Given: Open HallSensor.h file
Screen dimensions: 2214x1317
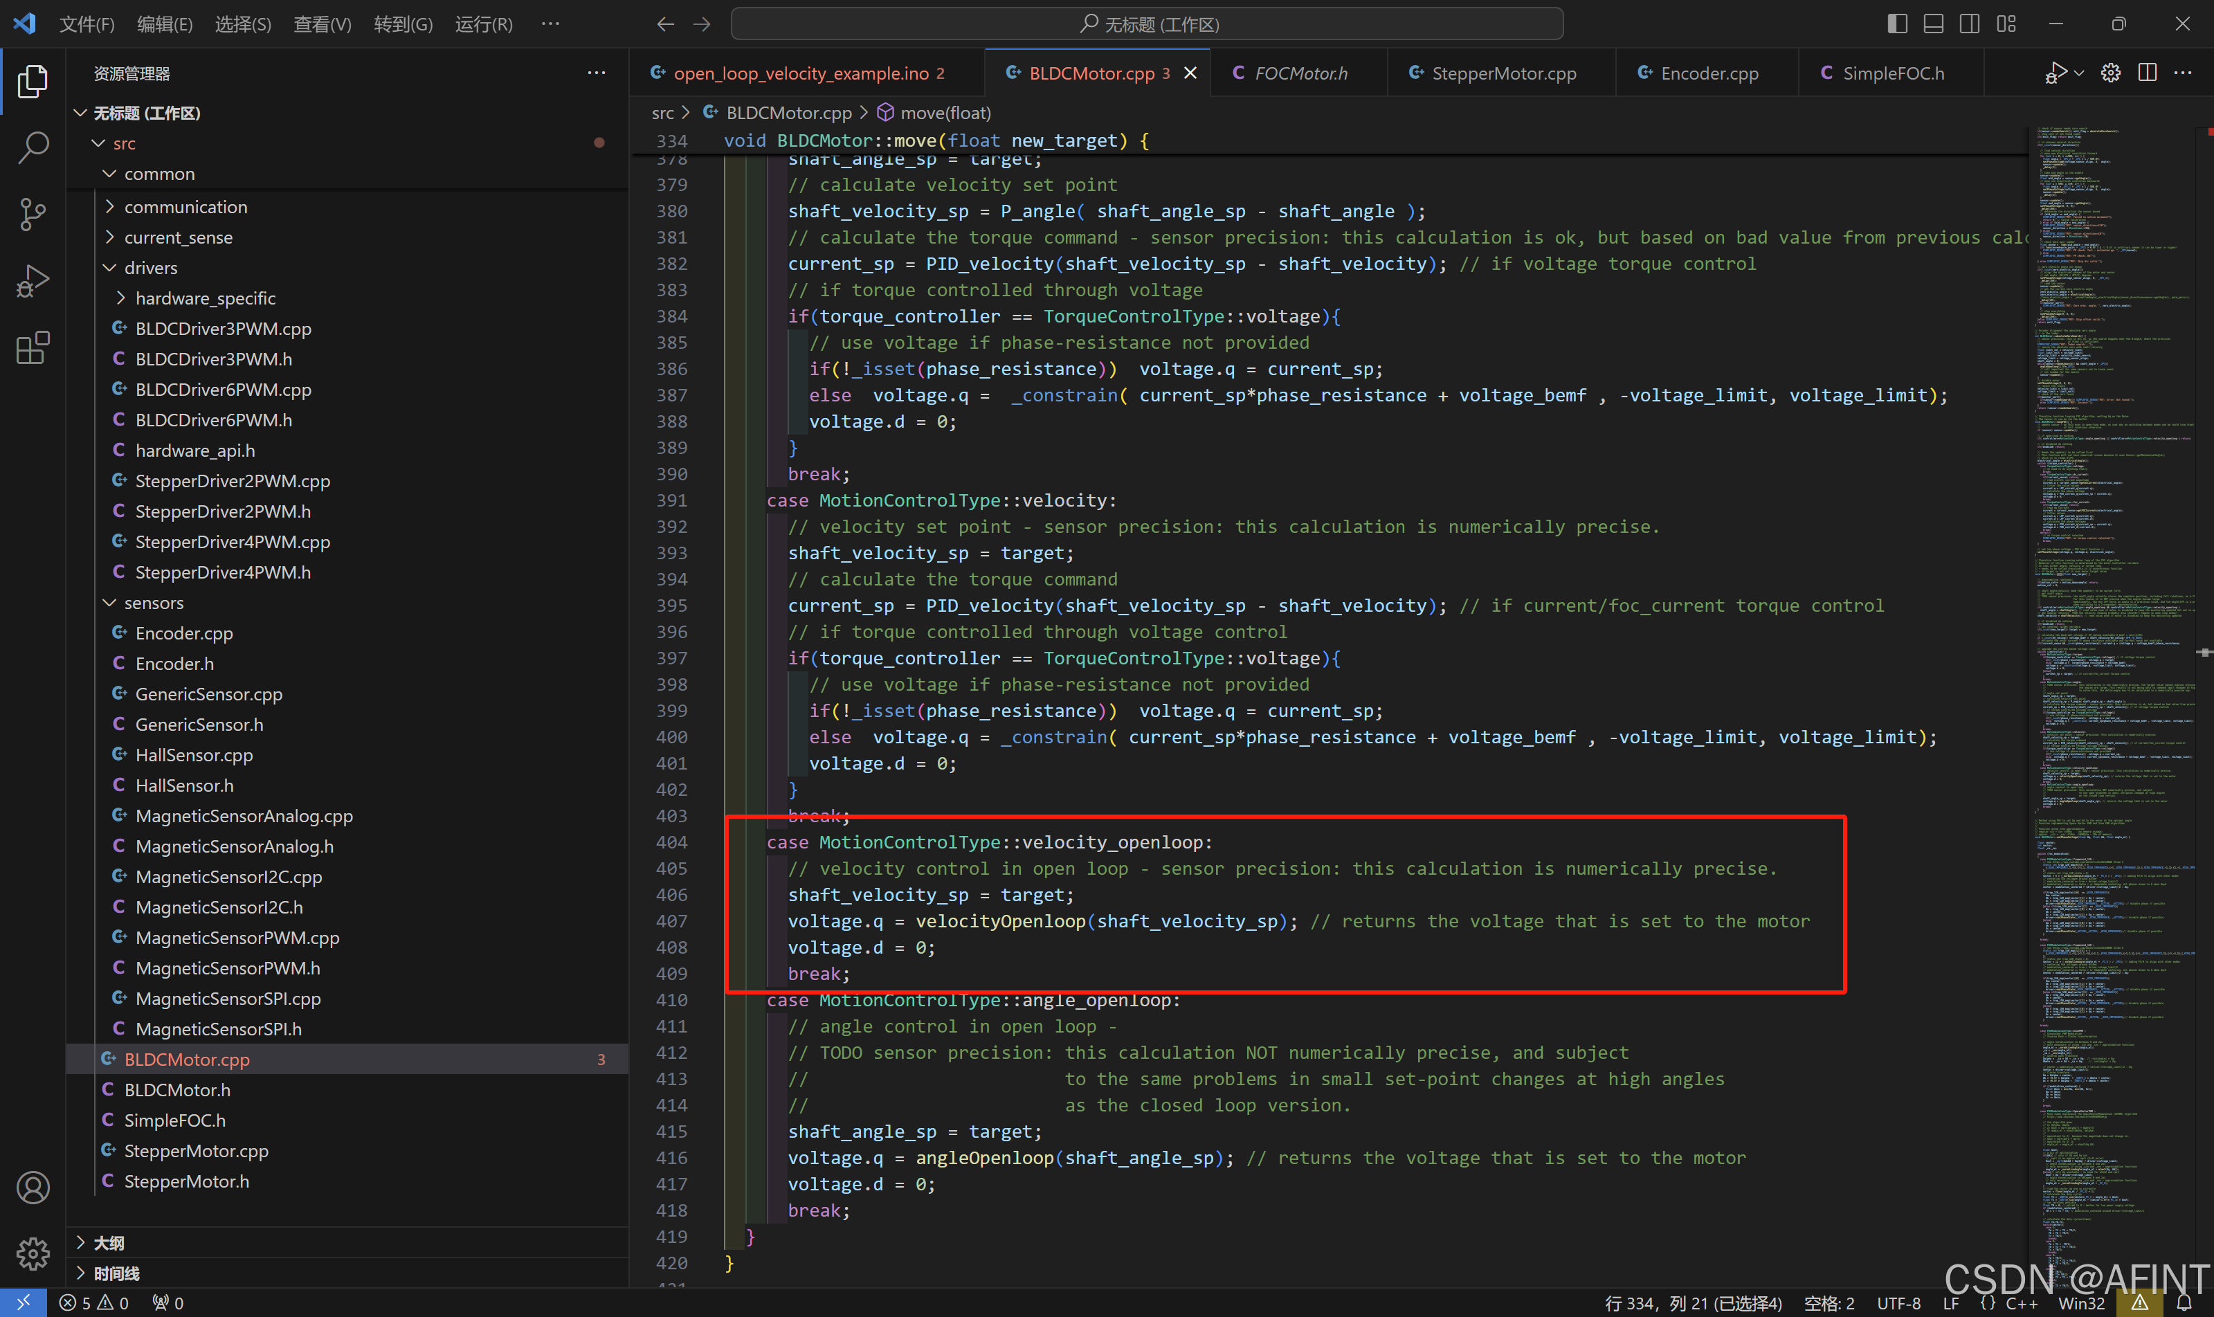Looking at the screenshot, I should [x=348, y=785].
